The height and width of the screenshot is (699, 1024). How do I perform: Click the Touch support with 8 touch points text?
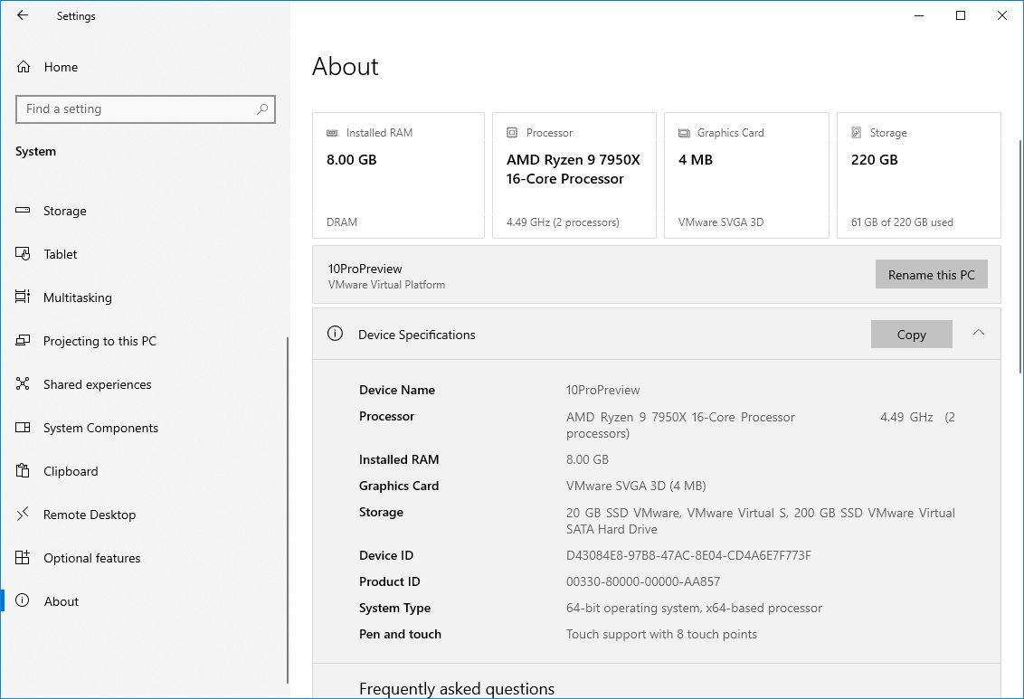pyautogui.click(x=661, y=634)
